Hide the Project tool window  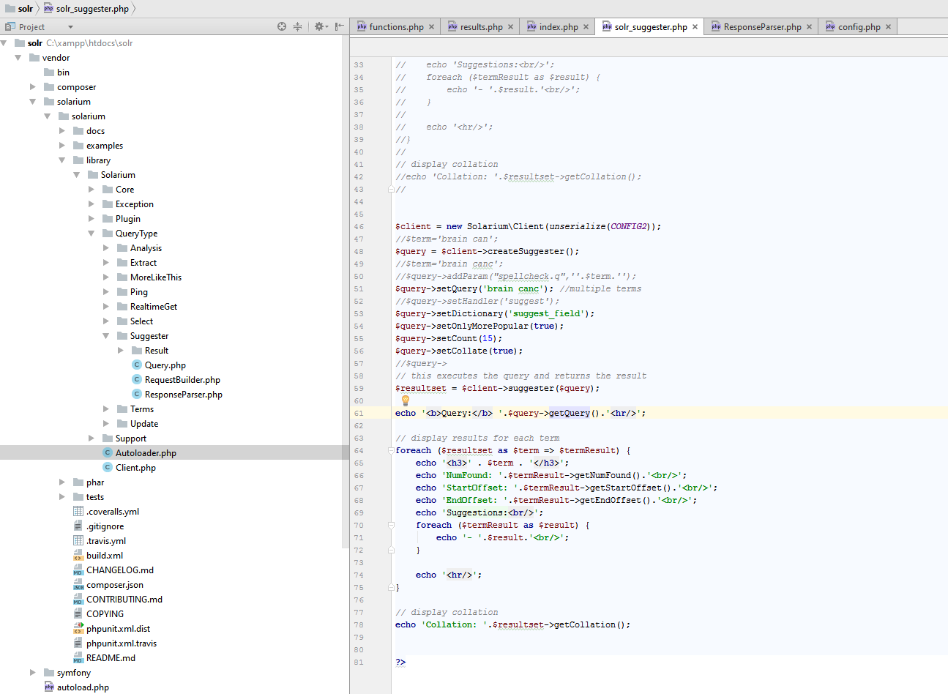(339, 26)
